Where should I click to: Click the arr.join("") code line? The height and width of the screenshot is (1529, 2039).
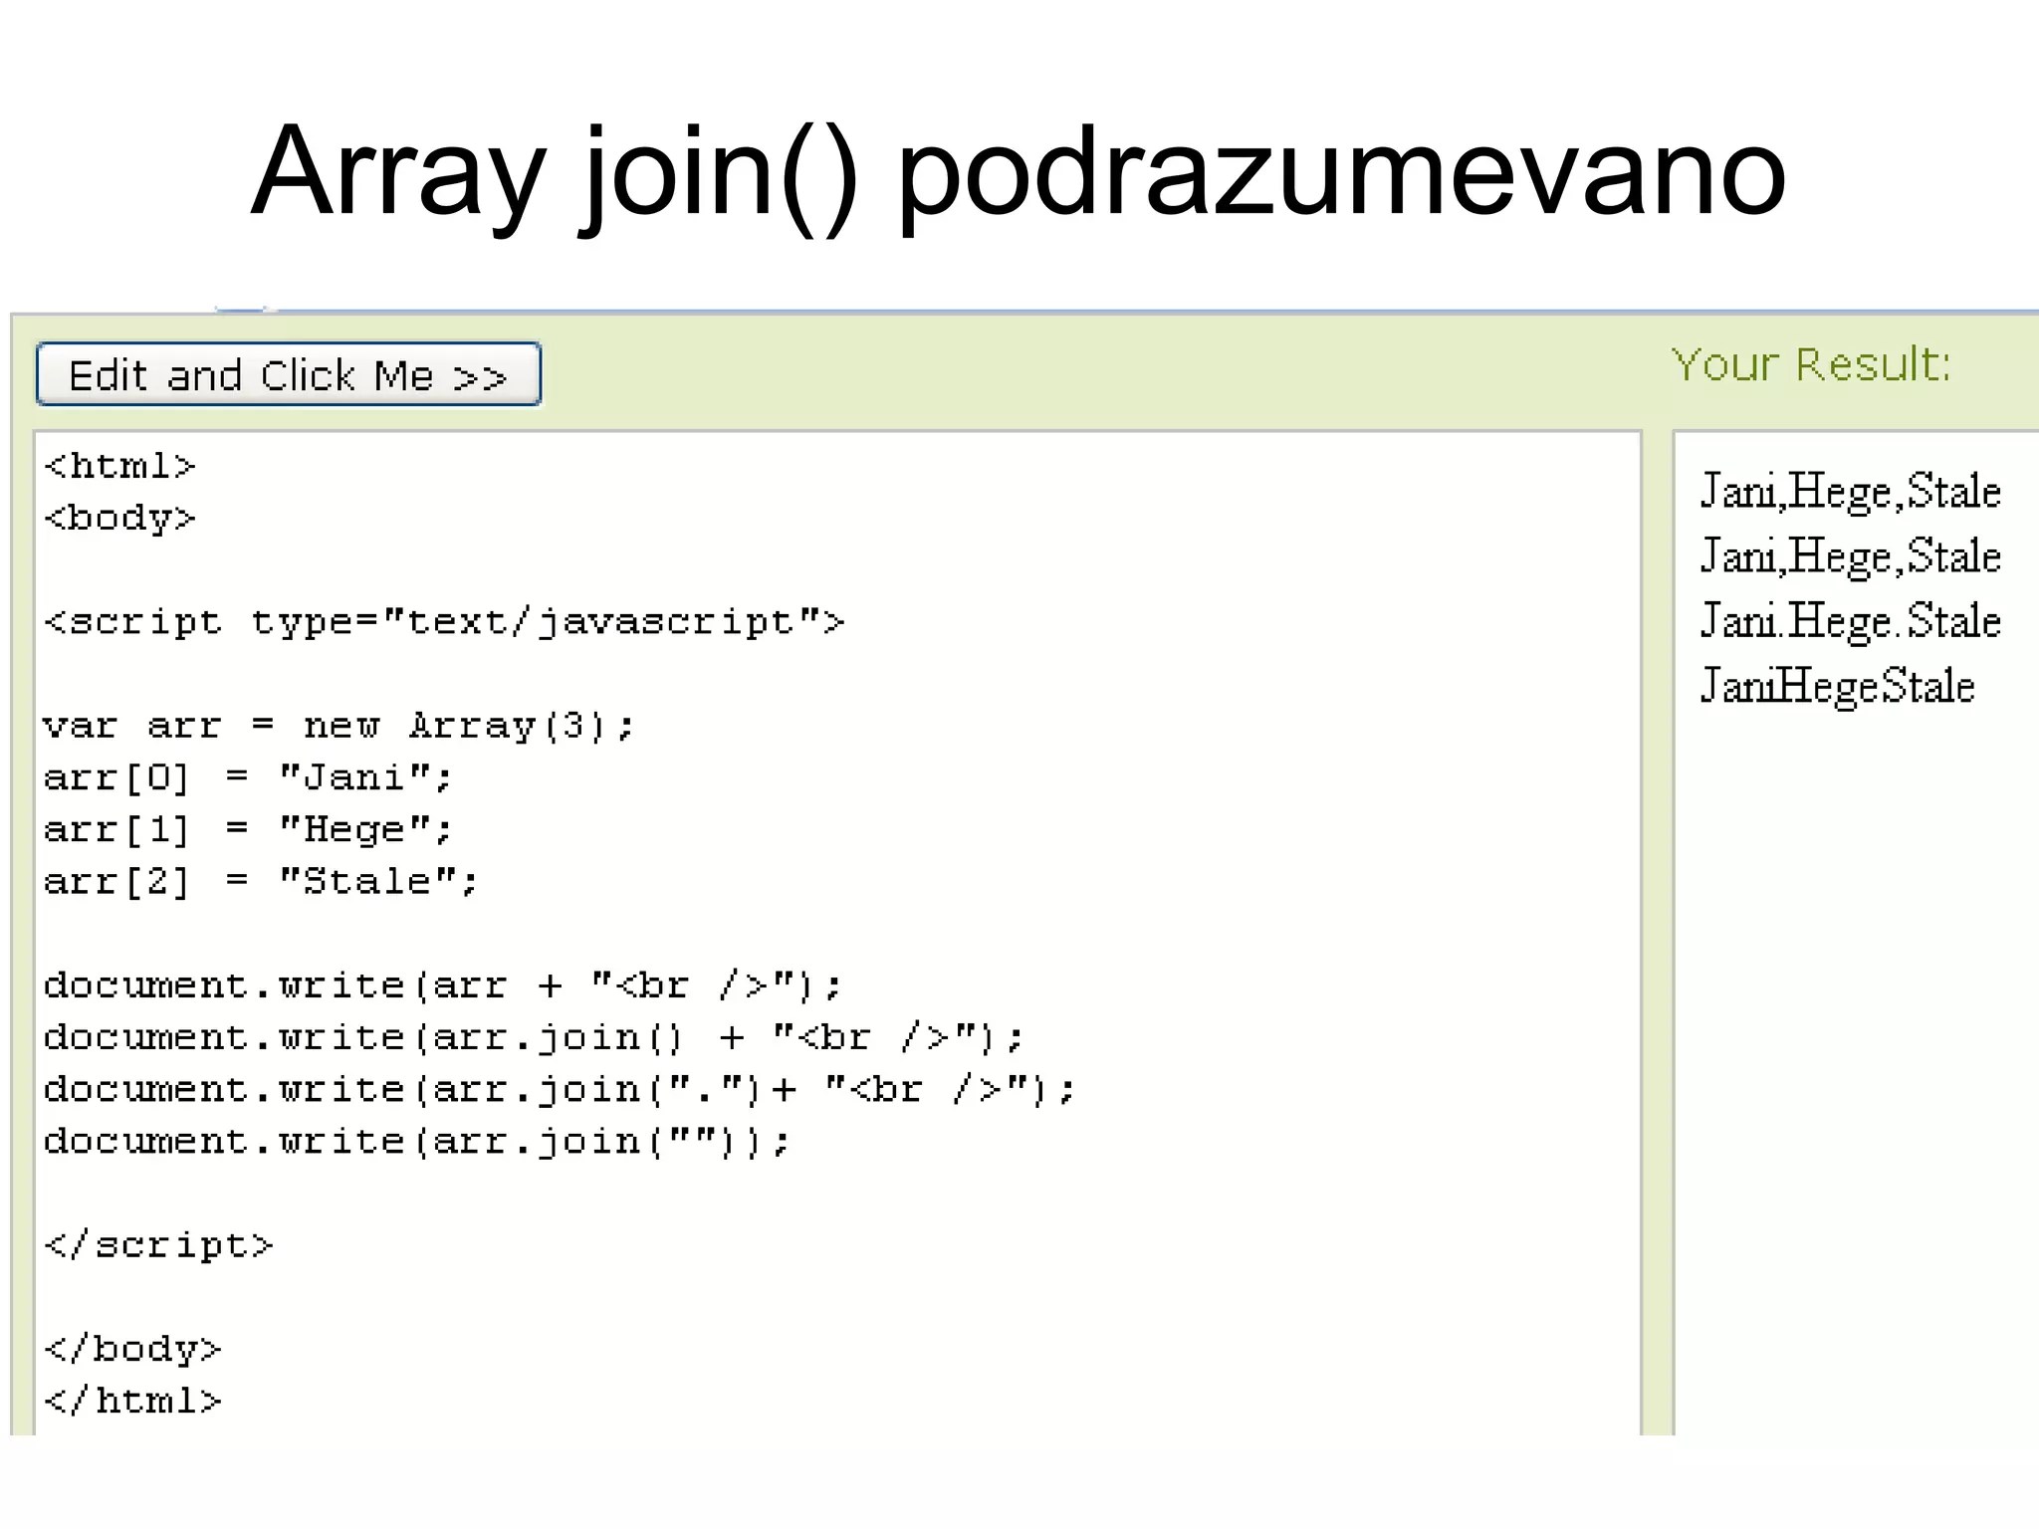417,1141
